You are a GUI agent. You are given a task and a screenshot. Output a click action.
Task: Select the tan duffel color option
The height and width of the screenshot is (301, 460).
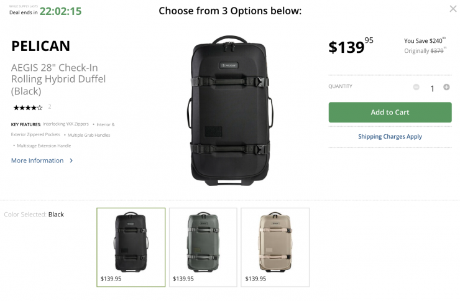click(x=275, y=247)
